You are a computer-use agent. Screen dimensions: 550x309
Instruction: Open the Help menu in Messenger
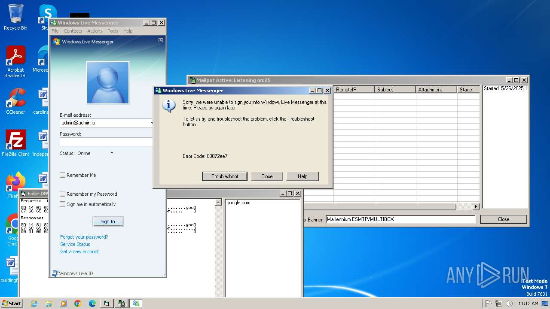point(128,31)
